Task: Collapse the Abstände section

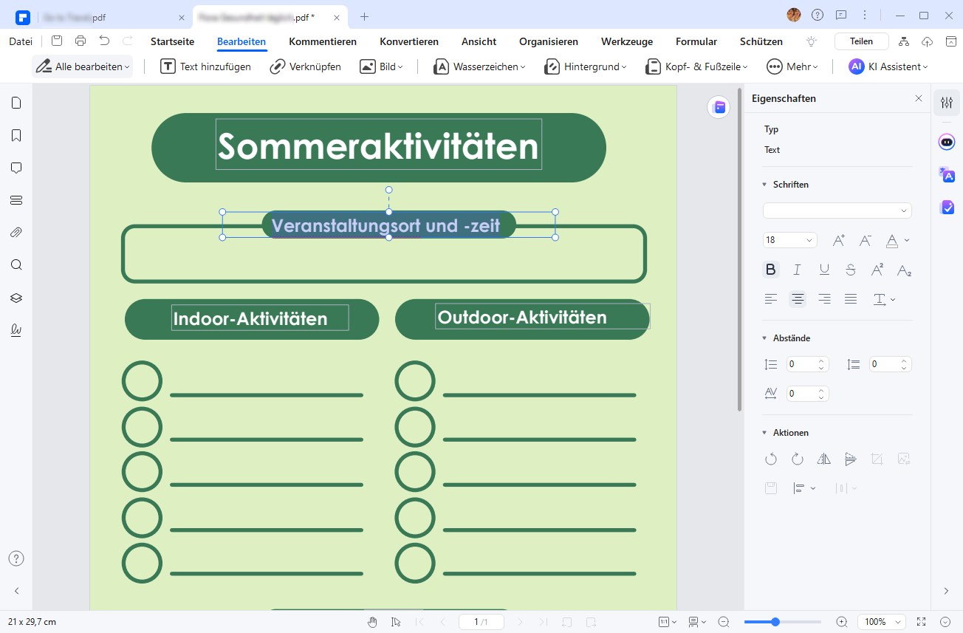Action: [765, 338]
